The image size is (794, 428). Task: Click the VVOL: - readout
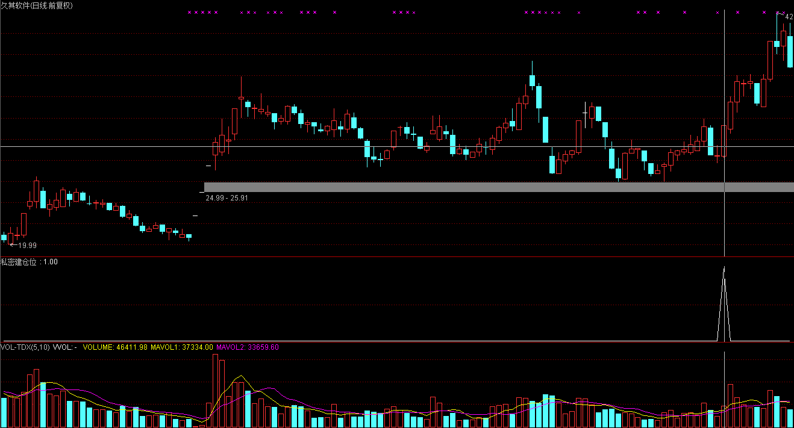coord(65,347)
